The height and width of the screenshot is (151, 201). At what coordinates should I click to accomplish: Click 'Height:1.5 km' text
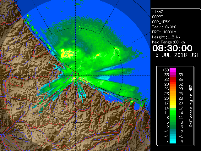click(x=166, y=37)
